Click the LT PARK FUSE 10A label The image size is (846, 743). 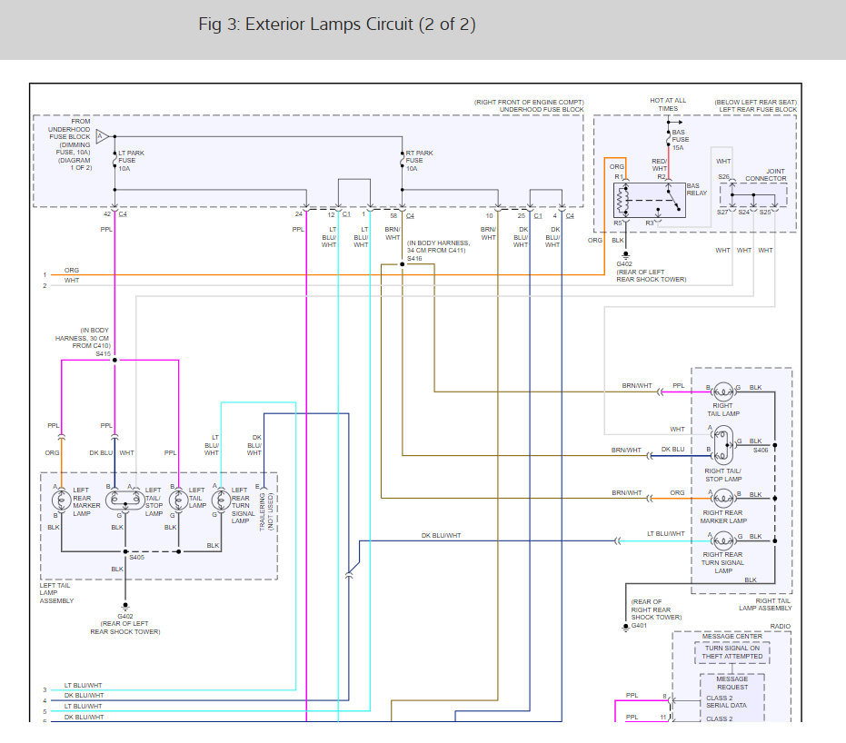tap(131, 161)
